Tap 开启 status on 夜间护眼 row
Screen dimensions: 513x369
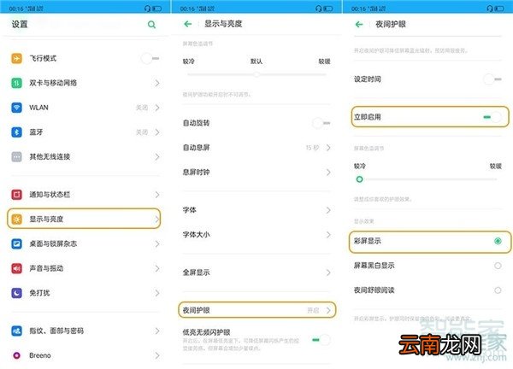coord(313,310)
